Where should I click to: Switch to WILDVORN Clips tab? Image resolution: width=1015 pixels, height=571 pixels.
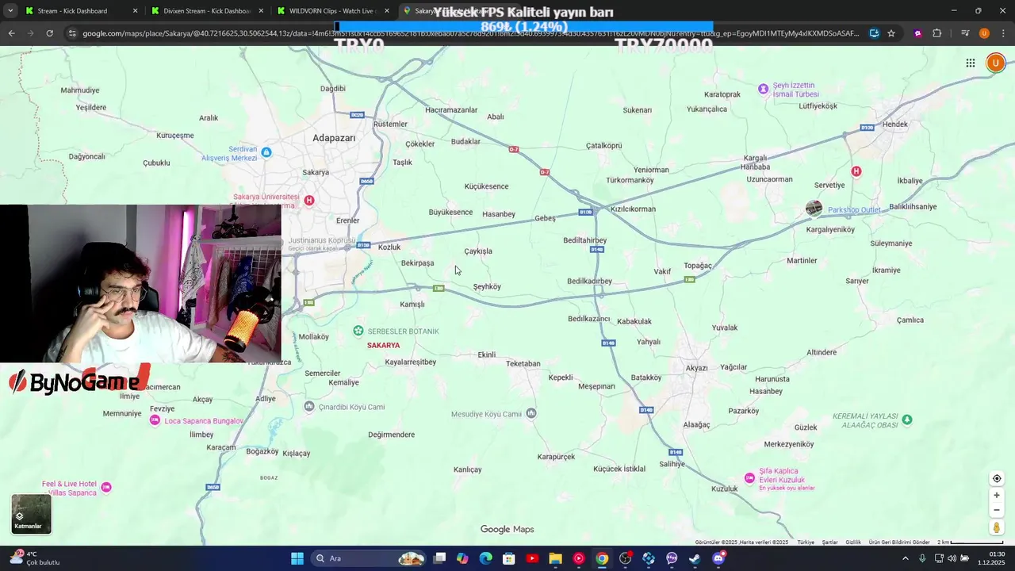pos(332,11)
